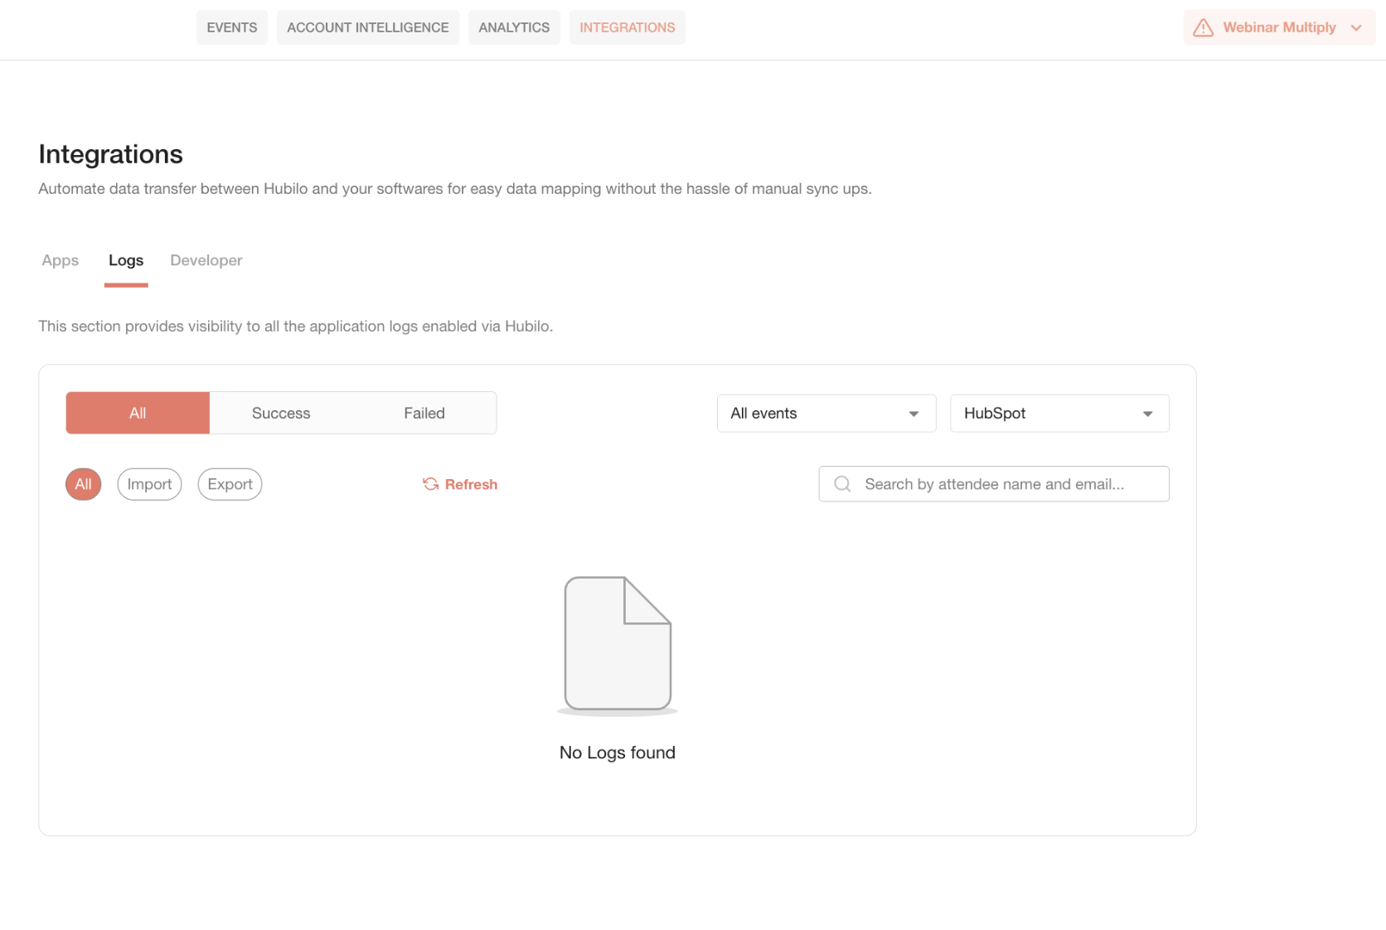Viewport: 1386px width, 930px height.
Task: Focus the attendee name and email search field
Action: (994, 484)
